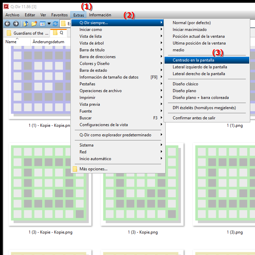Switch to the Q tab

(x=58, y=33)
